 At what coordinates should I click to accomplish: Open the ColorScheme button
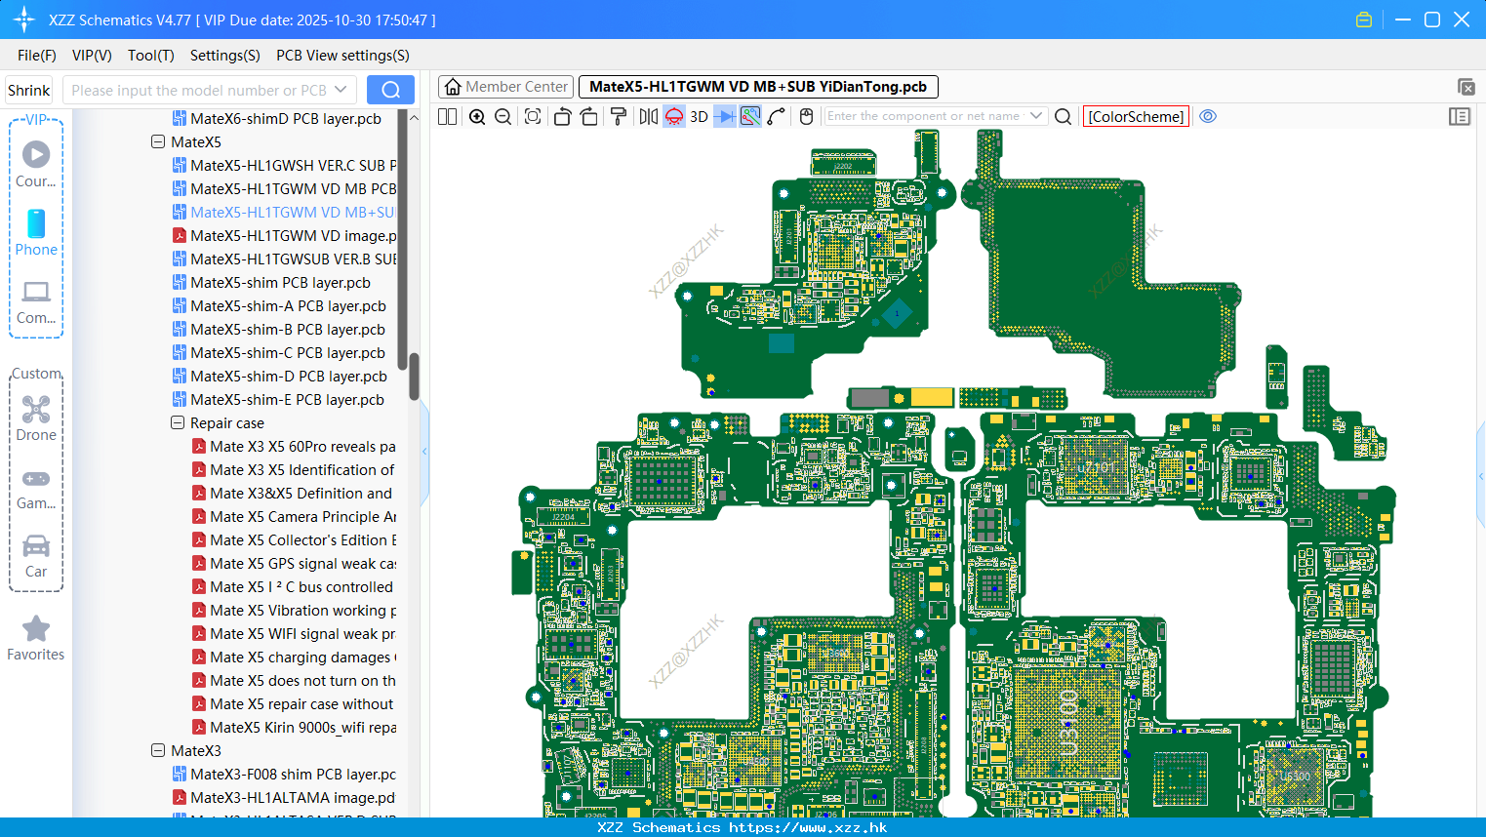point(1136,116)
